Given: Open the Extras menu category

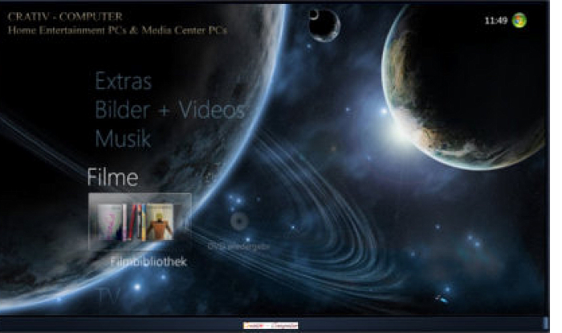Looking at the screenshot, I should tap(124, 81).
